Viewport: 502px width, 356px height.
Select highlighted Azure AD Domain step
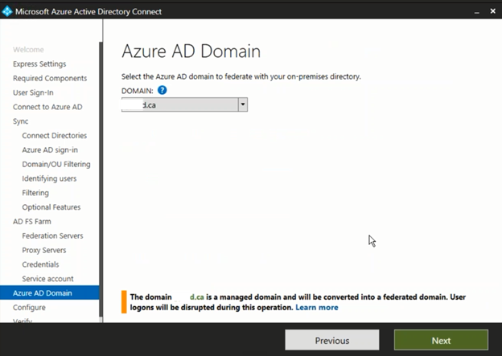(x=50, y=293)
